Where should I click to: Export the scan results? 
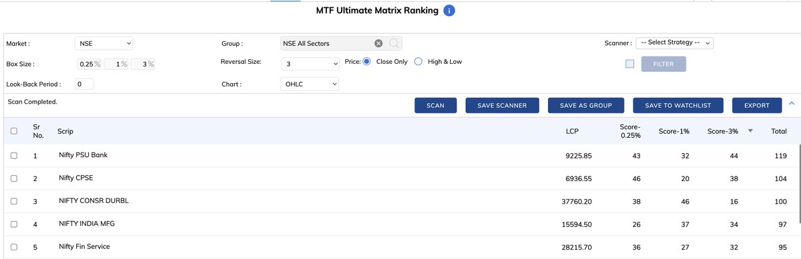tap(757, 105)
